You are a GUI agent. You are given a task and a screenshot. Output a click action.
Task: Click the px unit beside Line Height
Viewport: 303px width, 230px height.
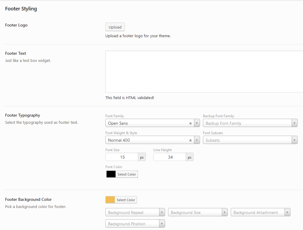point(190,157)
